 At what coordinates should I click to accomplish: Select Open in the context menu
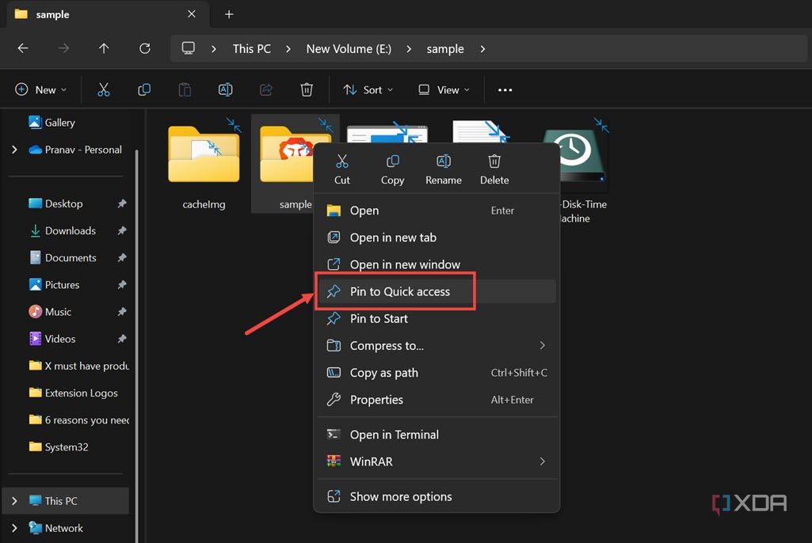436,211
